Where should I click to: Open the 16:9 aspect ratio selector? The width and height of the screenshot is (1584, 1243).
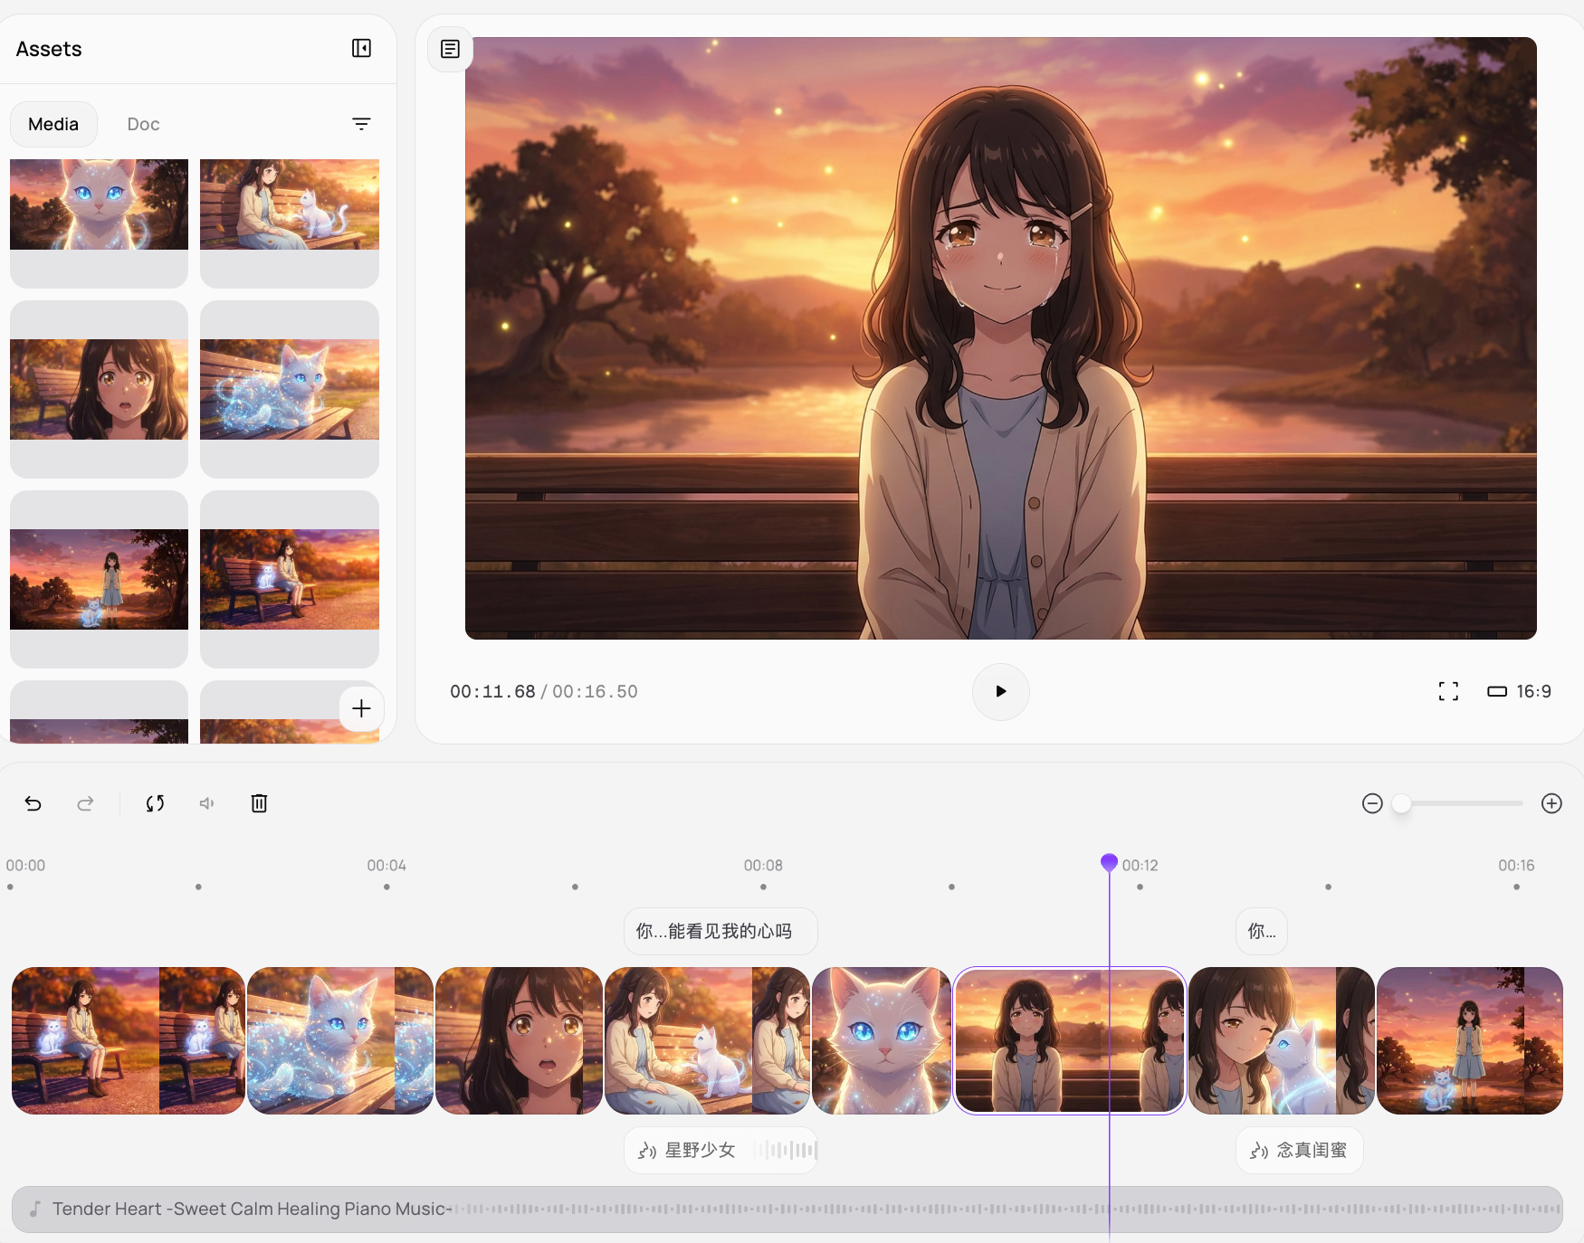coord(1519,691)
